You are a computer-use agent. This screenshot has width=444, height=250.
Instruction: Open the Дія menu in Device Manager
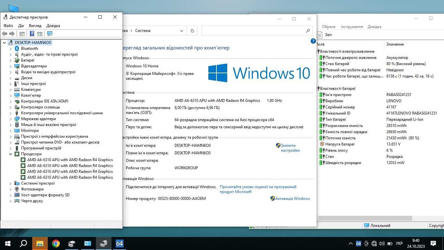click(21, 26)
